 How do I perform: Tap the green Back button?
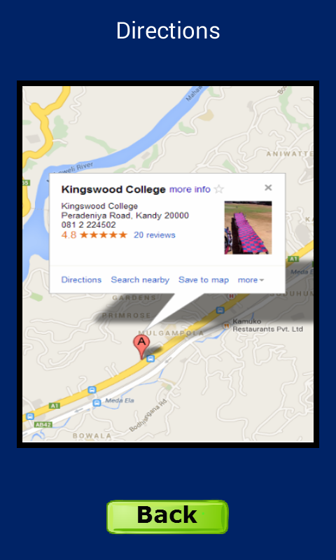coord(167,517)
